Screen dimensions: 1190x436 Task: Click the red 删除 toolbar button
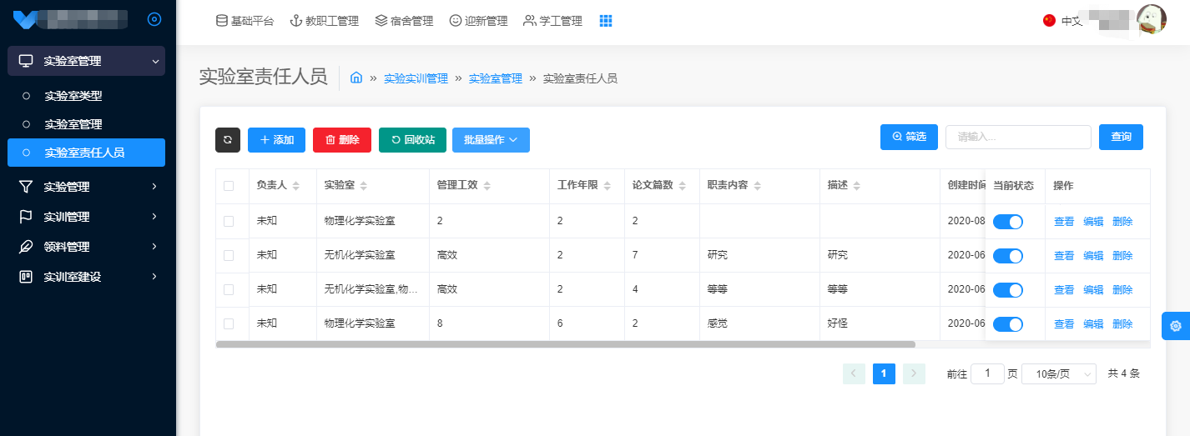342,140
